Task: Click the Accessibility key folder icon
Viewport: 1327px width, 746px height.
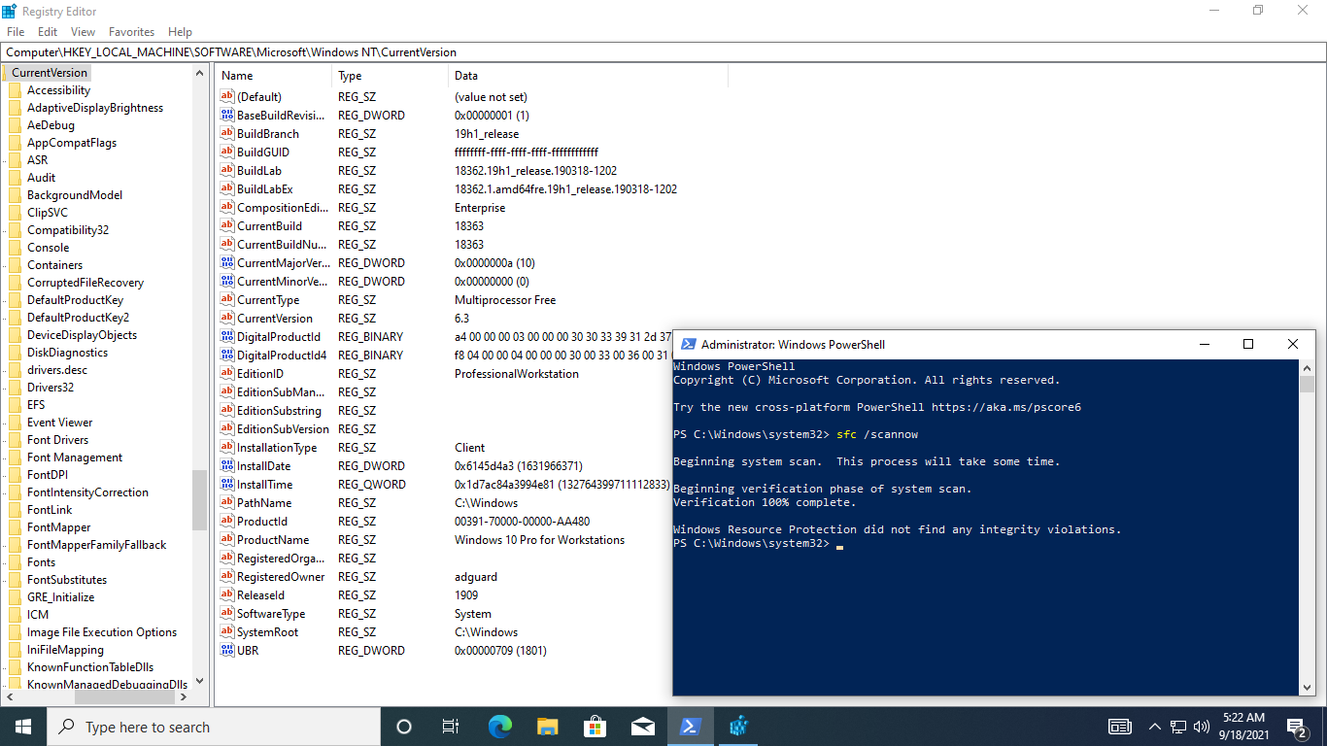Action: [x=15, y=90]
